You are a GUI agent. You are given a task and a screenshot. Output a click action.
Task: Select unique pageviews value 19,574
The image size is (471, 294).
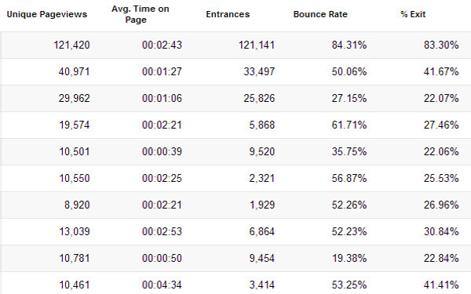(75, 125)
